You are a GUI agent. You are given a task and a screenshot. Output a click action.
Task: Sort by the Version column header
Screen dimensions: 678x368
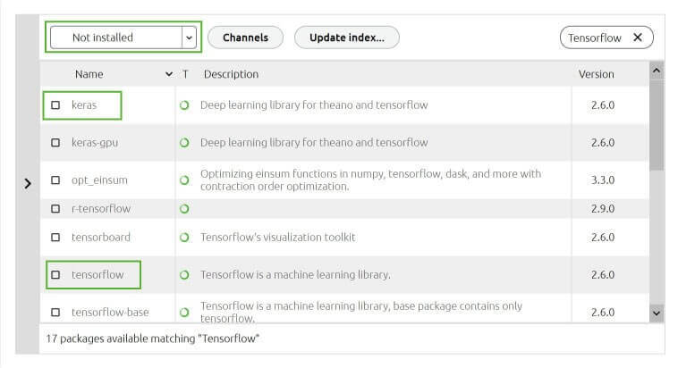coord(596,74)
